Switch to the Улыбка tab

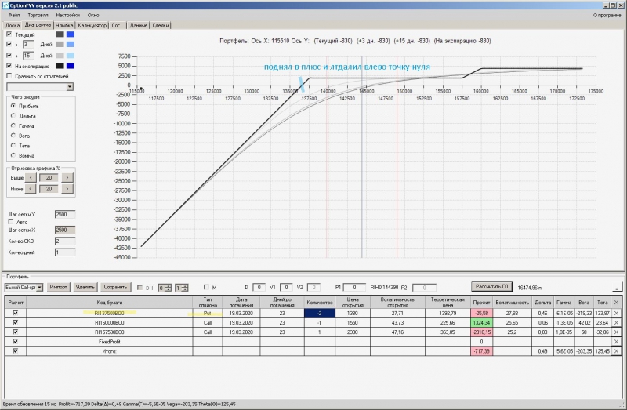[x=64, y=25]
